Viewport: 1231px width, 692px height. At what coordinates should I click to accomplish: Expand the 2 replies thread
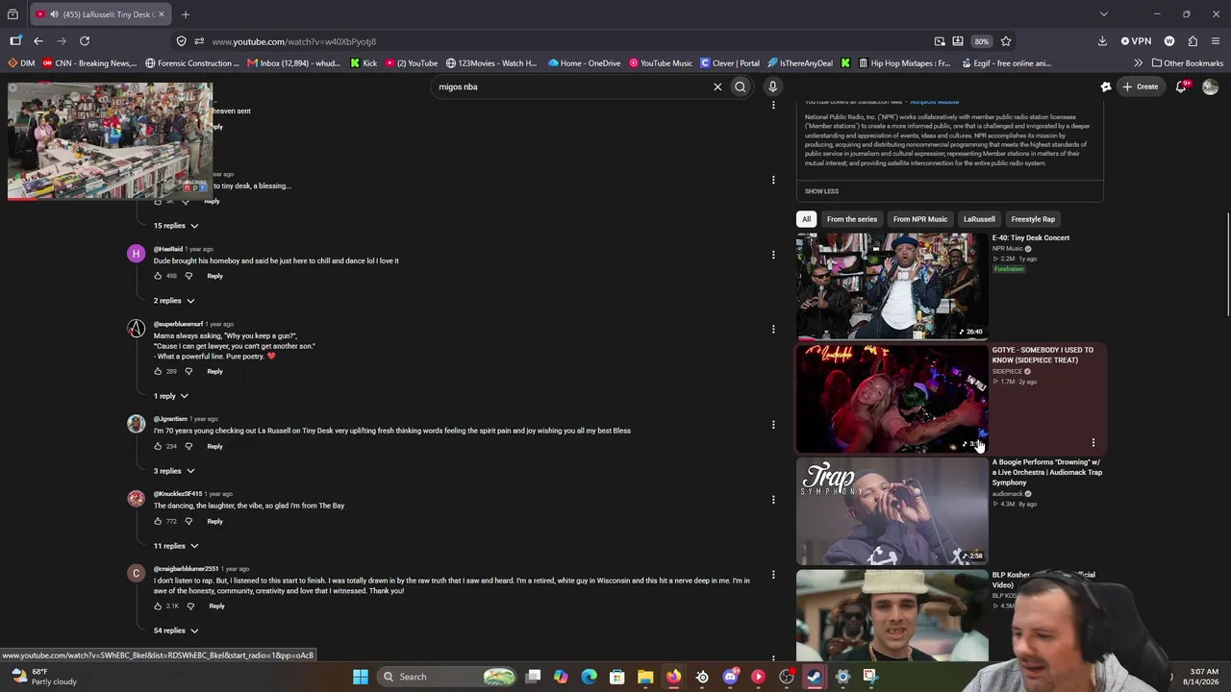click(174, 301)
